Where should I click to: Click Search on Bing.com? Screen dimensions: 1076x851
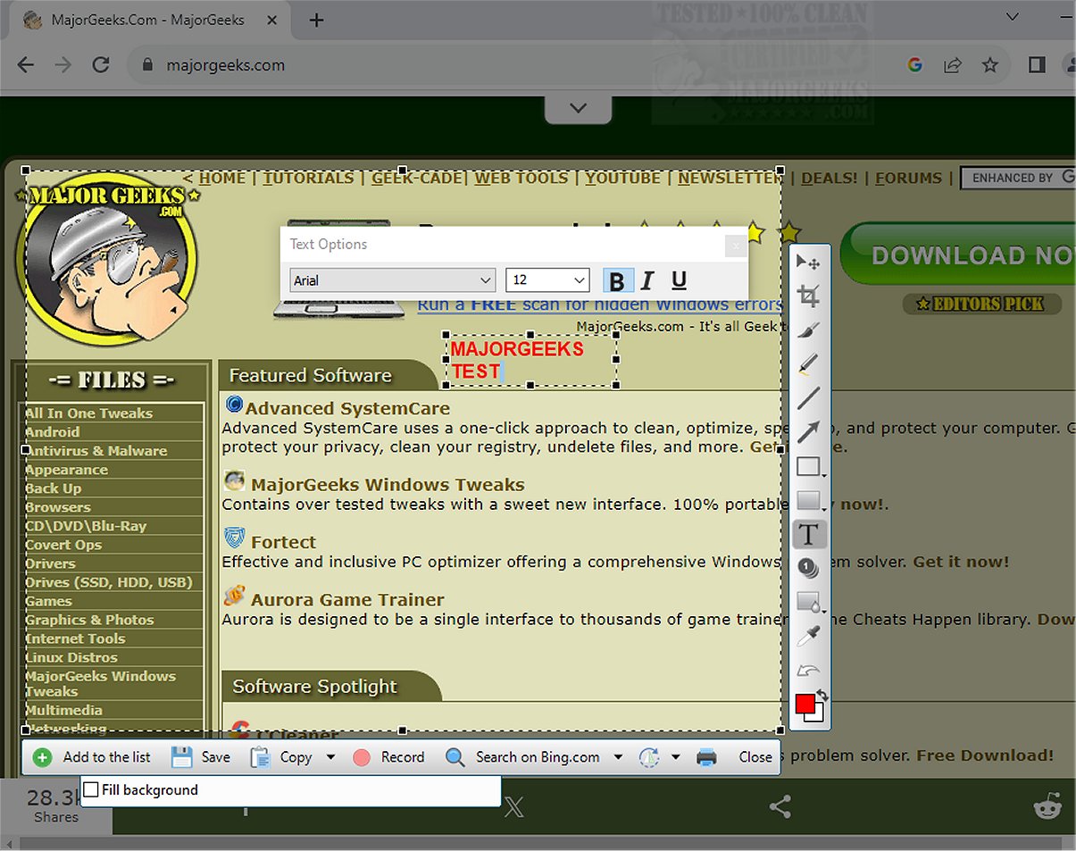[523, 757]
